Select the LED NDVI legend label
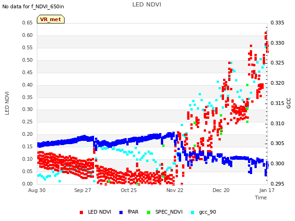This screenshot has width=295, height=221. pos(100,212)
